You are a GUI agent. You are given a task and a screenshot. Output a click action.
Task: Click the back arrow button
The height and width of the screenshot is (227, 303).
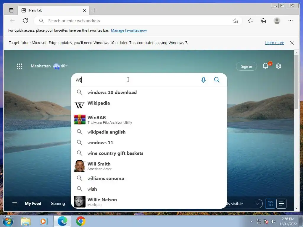(12, 21)
